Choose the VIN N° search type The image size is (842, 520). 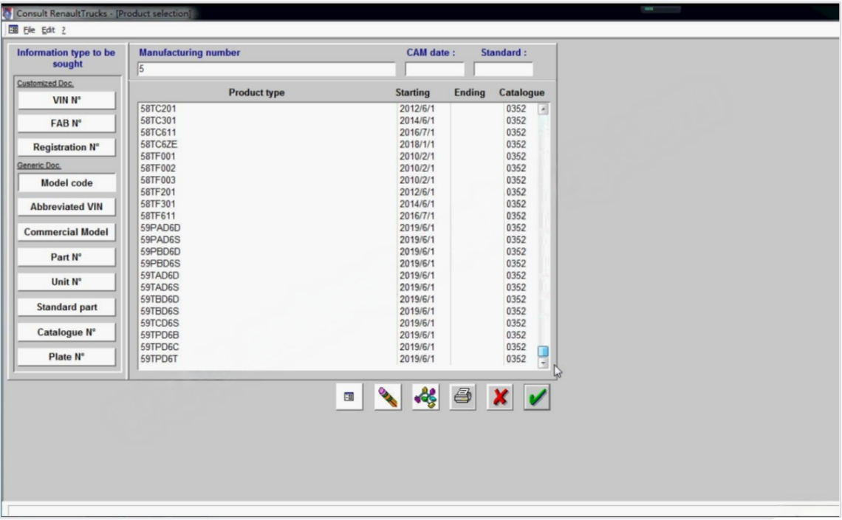point(66,100)
